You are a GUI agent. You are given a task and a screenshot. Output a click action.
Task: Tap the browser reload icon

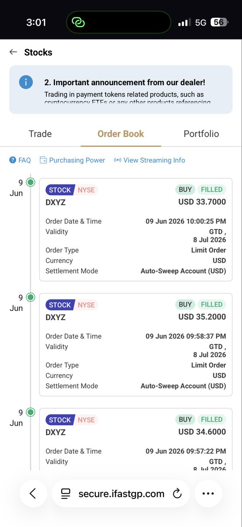tap(177, 494)
